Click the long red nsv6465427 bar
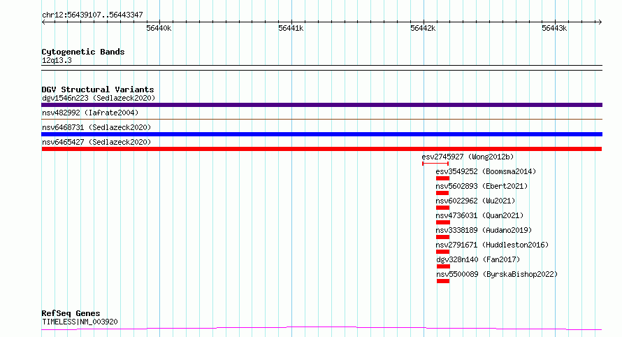The image size is (622, 337). [x=321, y=149]
